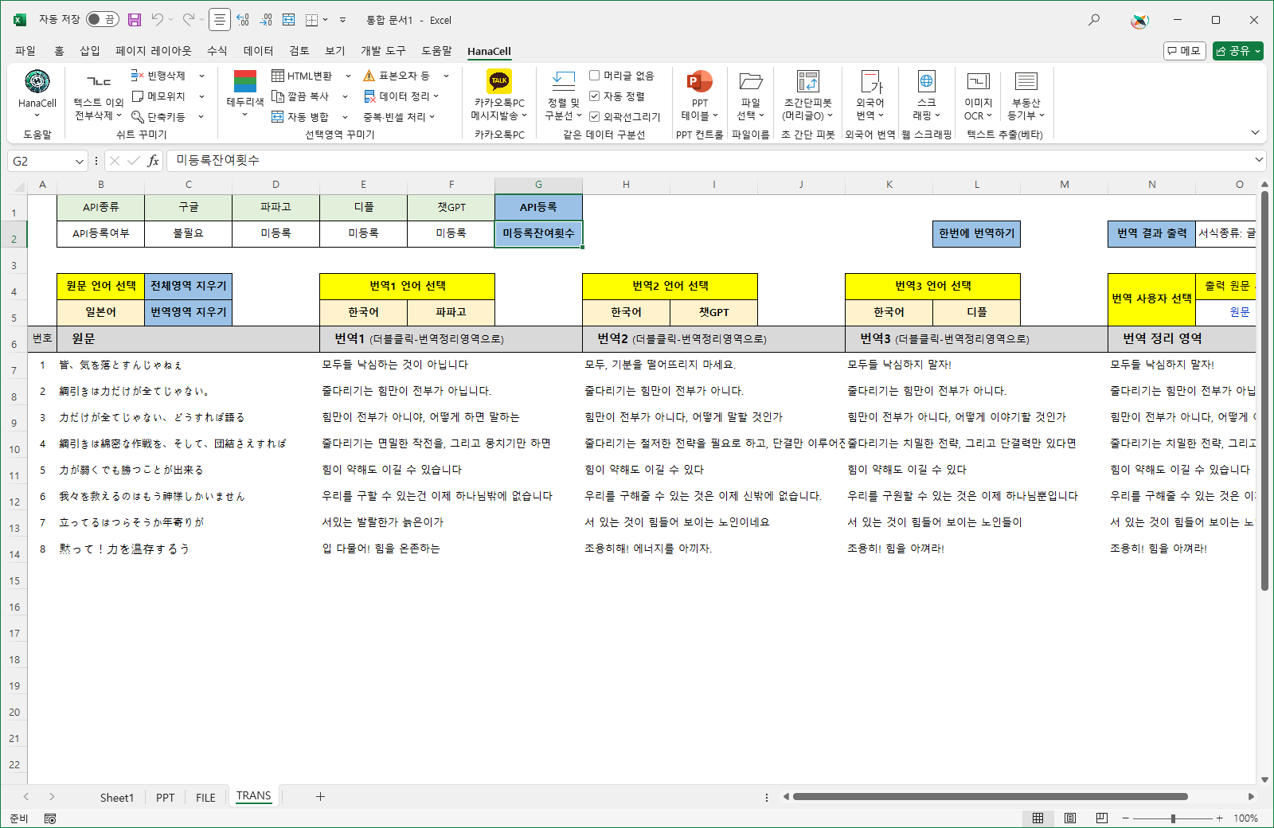This screenshot has width=1274, height=828.
Task: Open the 개발 도구 ribbon tab
Action: tap(383, 51)
